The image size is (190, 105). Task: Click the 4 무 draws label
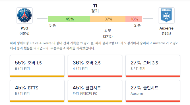point(108,31)
